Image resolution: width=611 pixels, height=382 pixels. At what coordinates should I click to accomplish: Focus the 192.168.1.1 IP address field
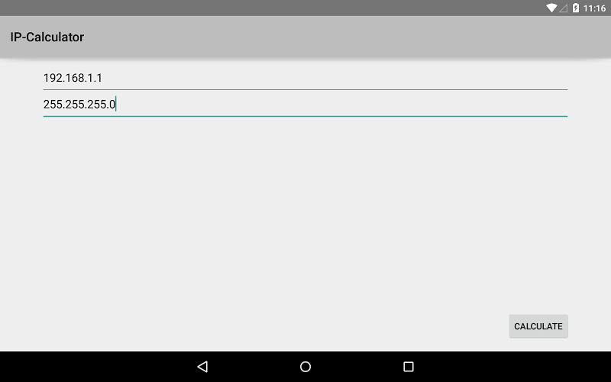click(305, 78)
